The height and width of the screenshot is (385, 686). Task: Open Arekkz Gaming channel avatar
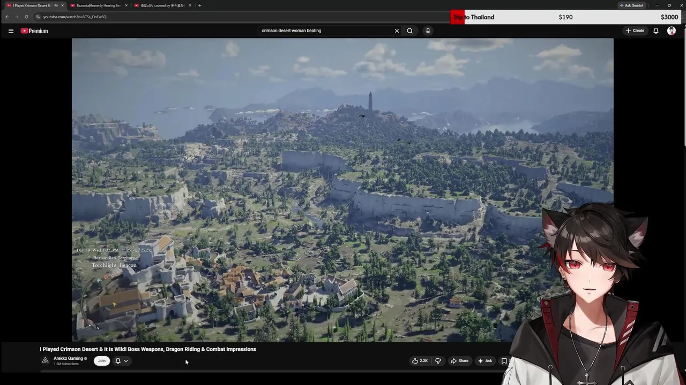click(x=45, y=360)
